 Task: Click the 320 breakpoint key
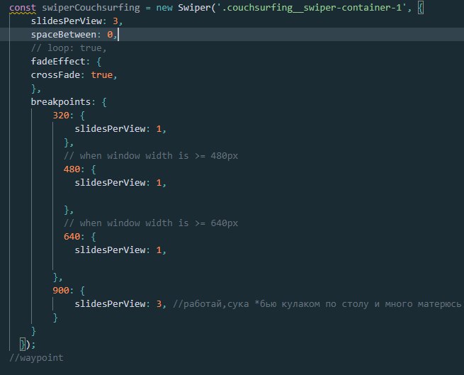[61, 116]
